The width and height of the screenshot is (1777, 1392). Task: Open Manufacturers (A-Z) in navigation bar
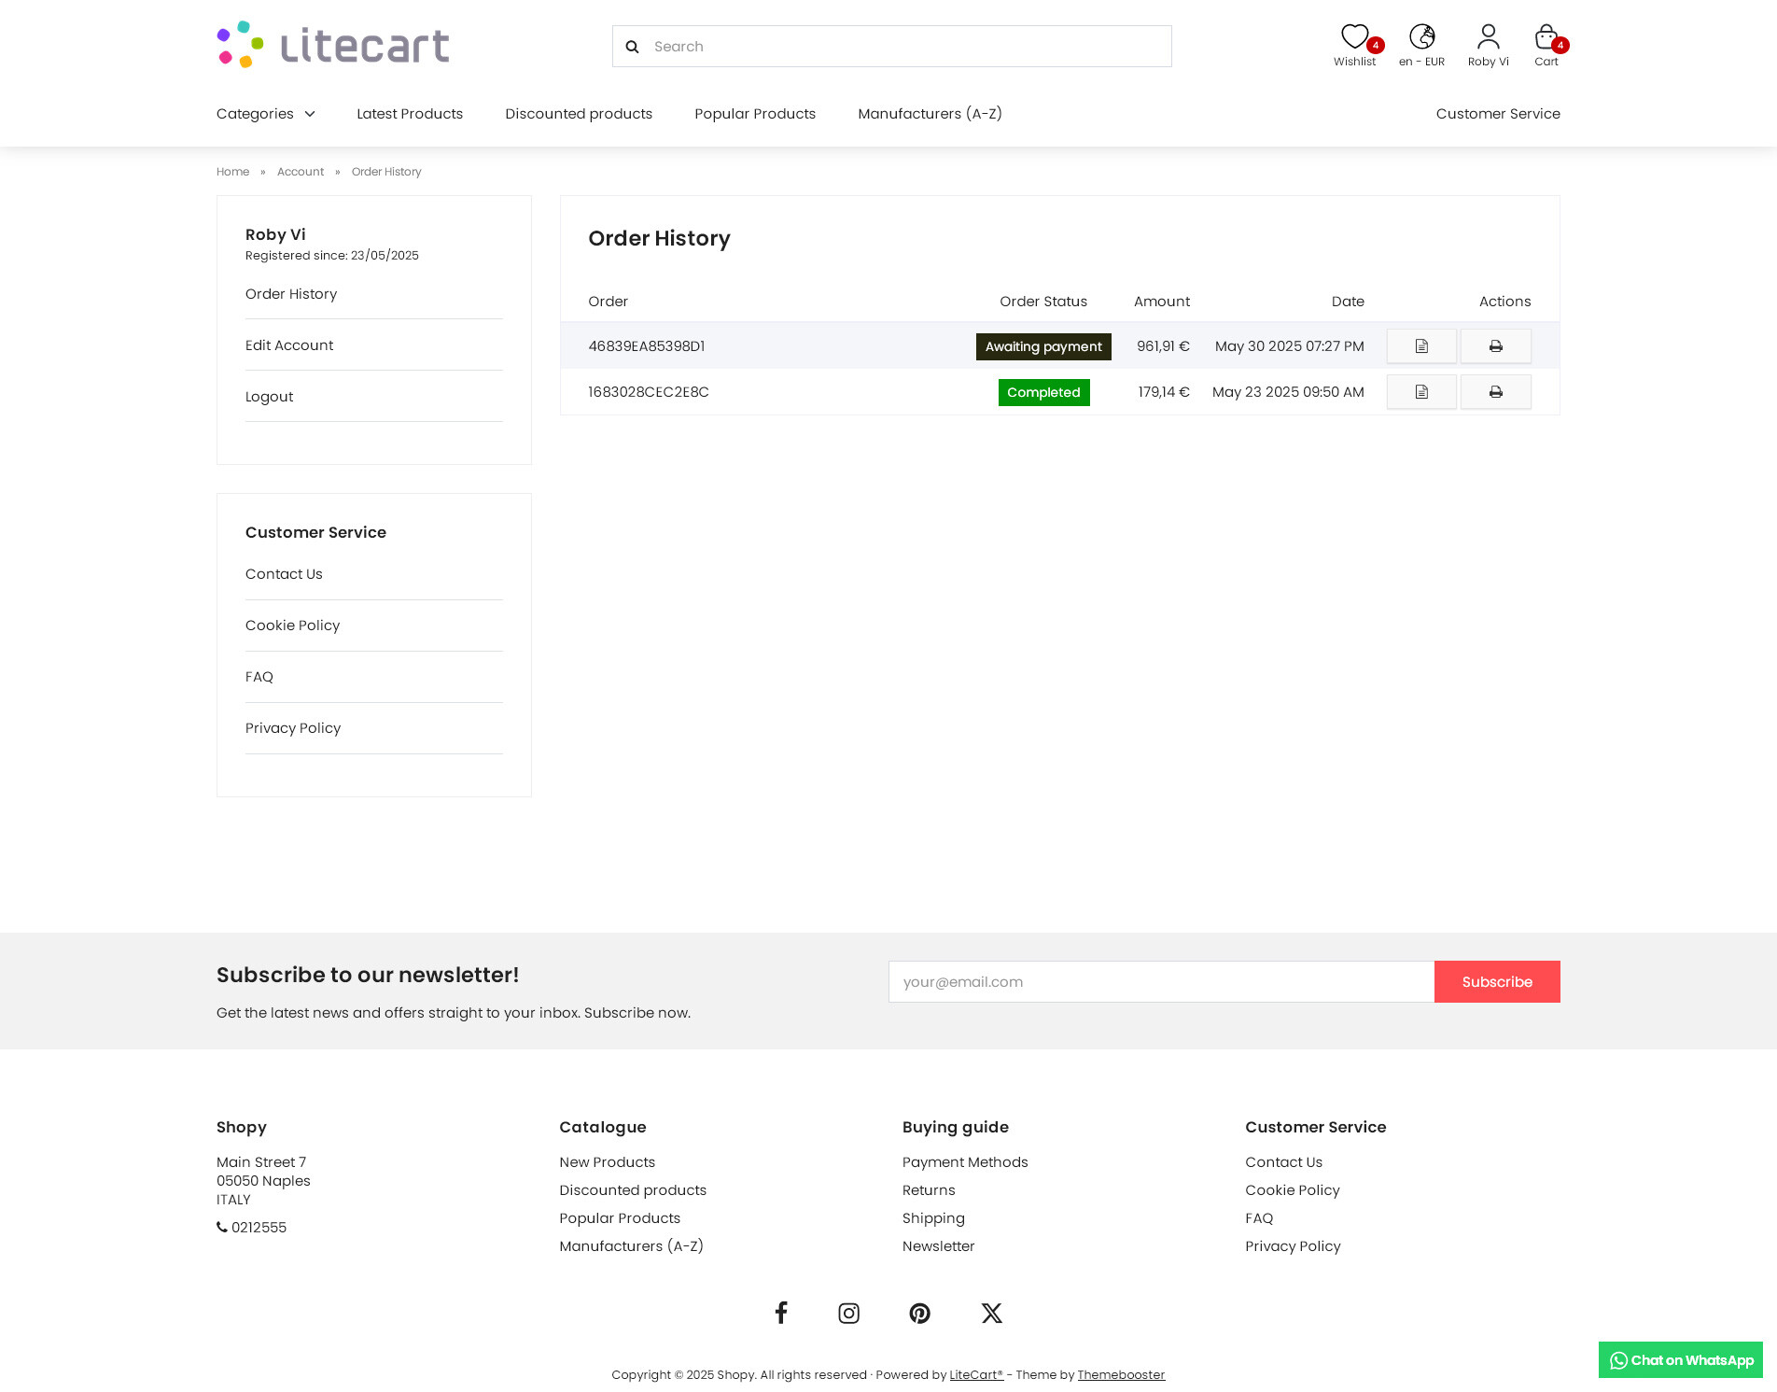tap(930, 114)
